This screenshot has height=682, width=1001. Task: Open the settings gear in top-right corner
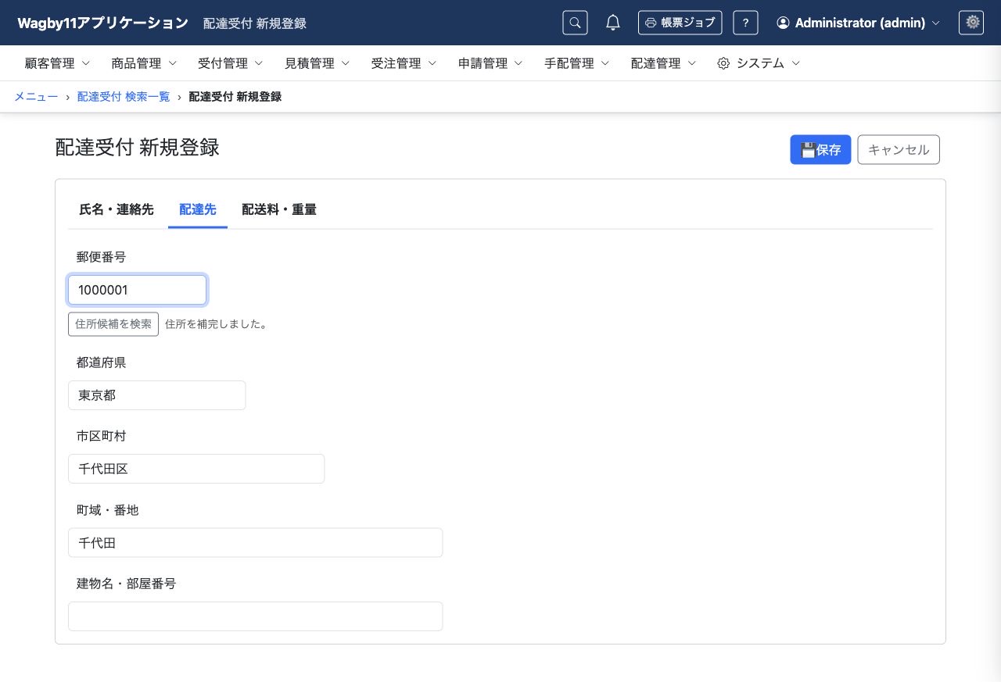tap(971, 23)
